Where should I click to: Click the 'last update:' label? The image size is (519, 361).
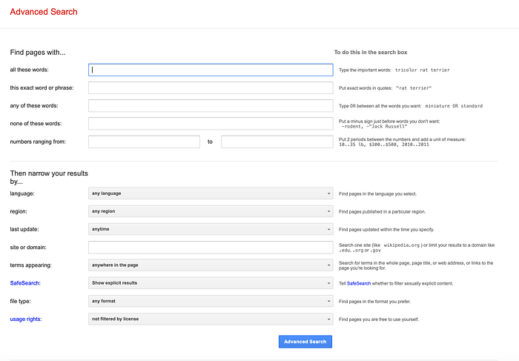(x=24, y=229)
